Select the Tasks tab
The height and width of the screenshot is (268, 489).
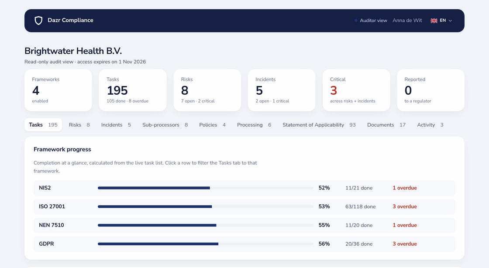(x=43, y=125)
